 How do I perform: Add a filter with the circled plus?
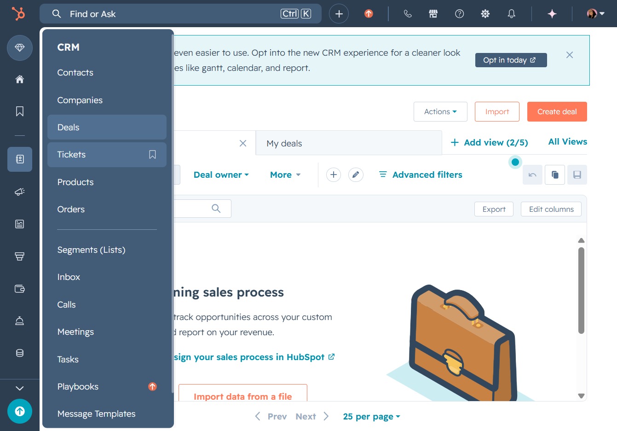[334, 175]
